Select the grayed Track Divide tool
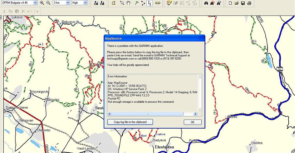The image size is (295, 153). click(182, 3)
